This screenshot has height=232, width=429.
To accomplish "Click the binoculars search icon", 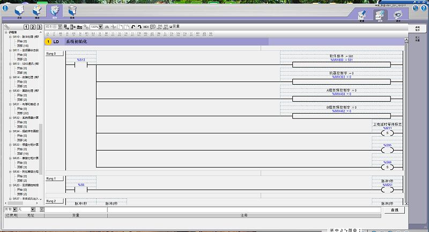I will [107, 27].
